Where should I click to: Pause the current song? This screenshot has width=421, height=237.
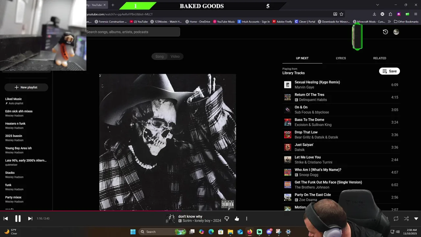pyautogui.click(x=18, y=219)
